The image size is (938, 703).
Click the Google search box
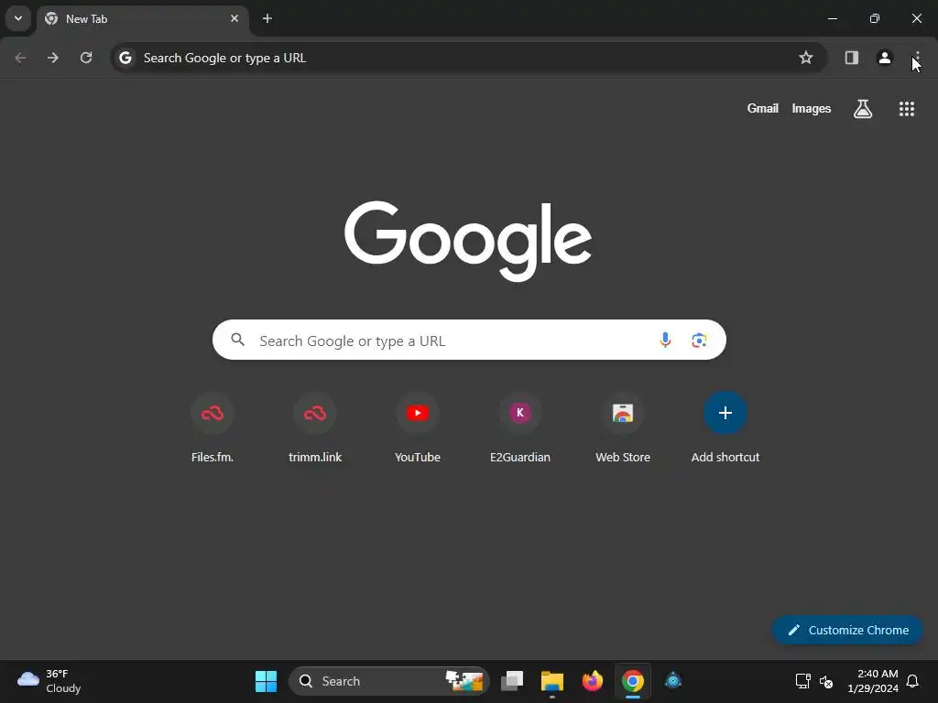[469, 341]
